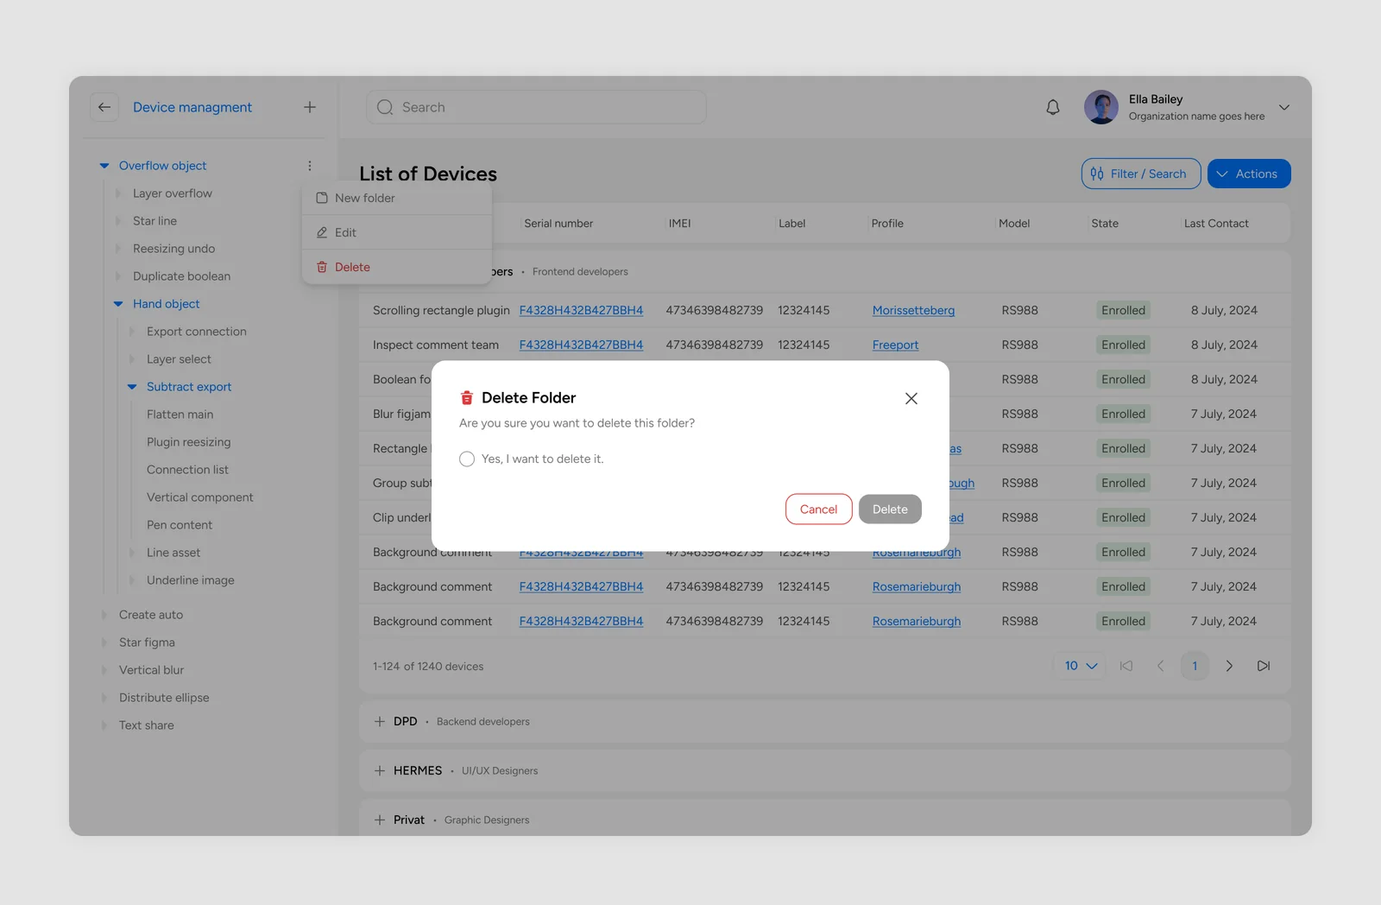The height and width of the screenshot is (905, 1381).
Task: Open the Actions dropdown button
Action: (1249, 174)
